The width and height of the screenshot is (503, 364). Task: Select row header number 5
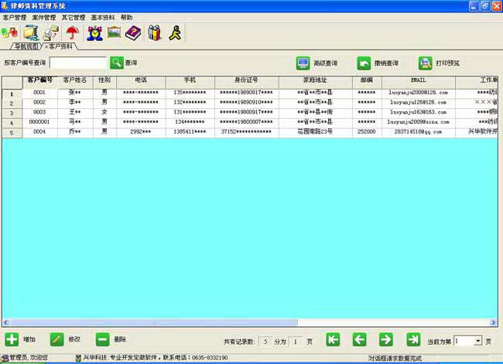12,133
